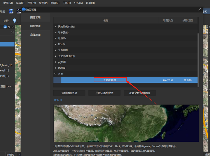Click the float panel icon in side panel
This screenshot has width=210, height=156.
click(9, 27)
